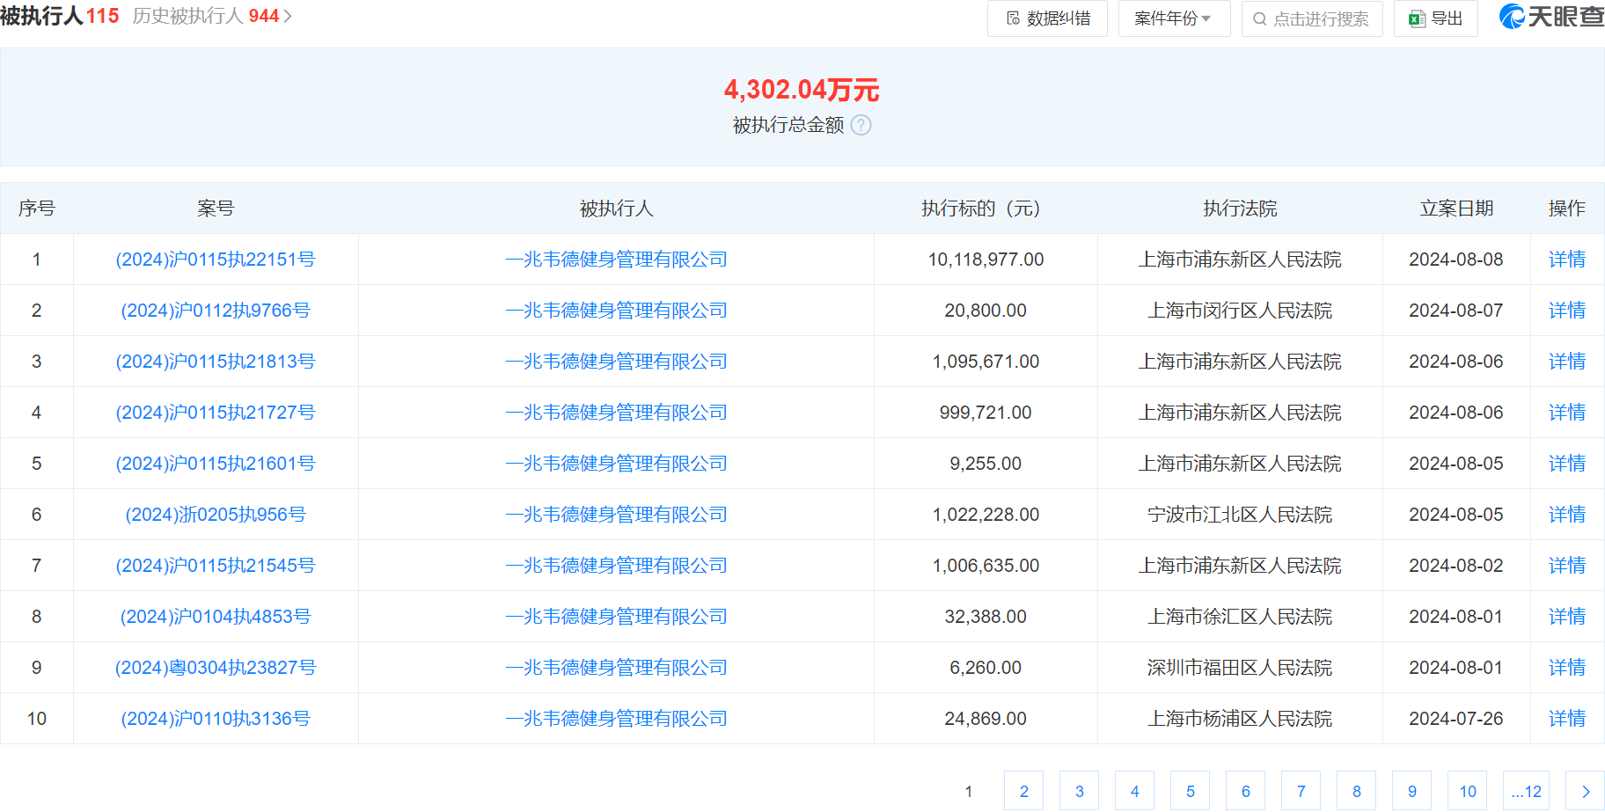Go to page 8
Screen dimensions: 1605x812
pos(1356,791)
